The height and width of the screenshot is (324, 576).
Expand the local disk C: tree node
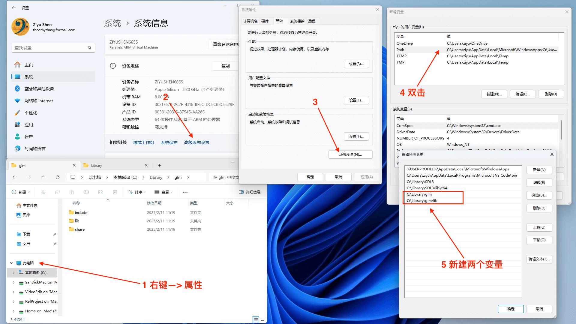13,273
